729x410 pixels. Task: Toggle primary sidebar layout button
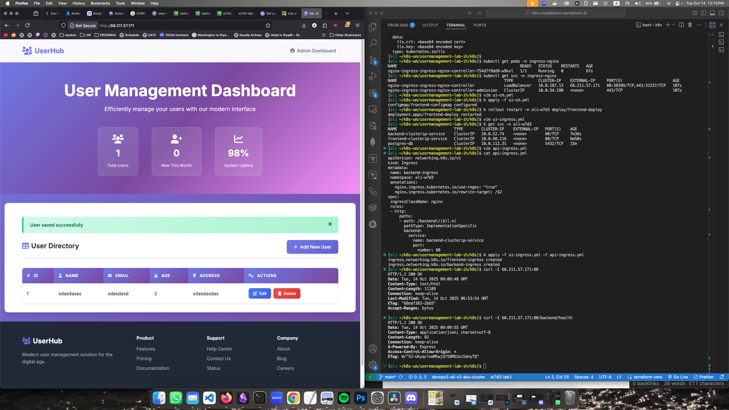[704, 13]
